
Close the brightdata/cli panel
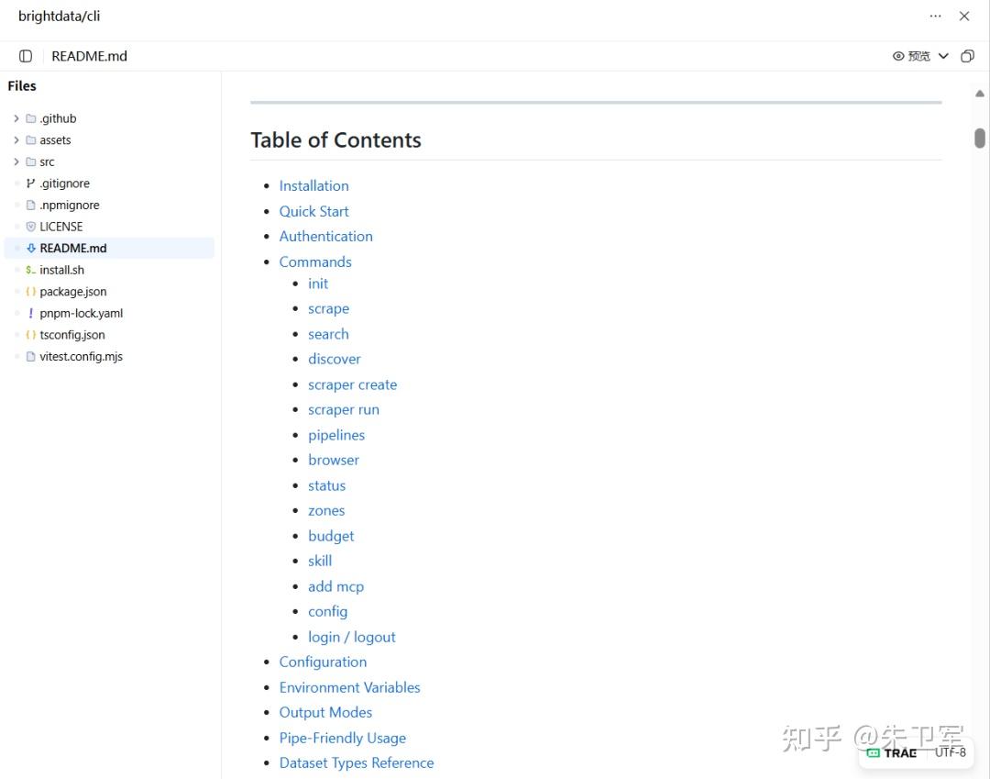(x=964, y=17)
